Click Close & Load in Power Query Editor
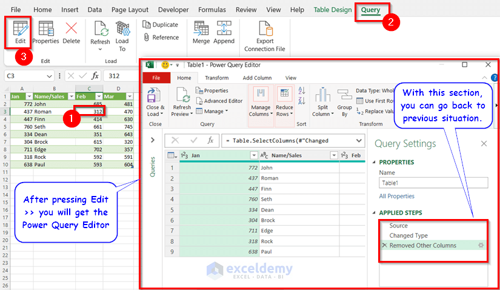 pos(155,102)
